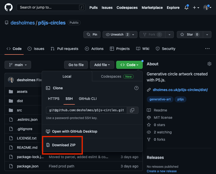Select the Code repository tab
Image resolution: width=216 pixels, height=174 pixels.
click(14, 49)
